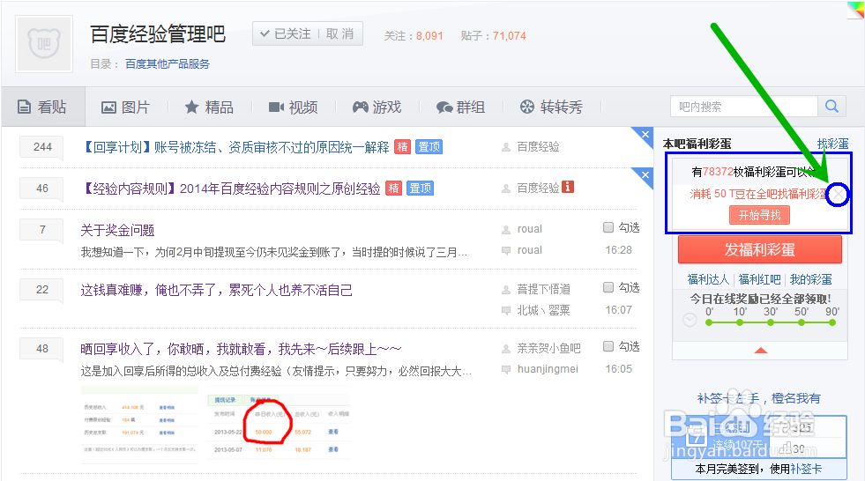Click 取消 to unfollow the forum
Screen dimensions: 865x481
click(x=339, y=34)
